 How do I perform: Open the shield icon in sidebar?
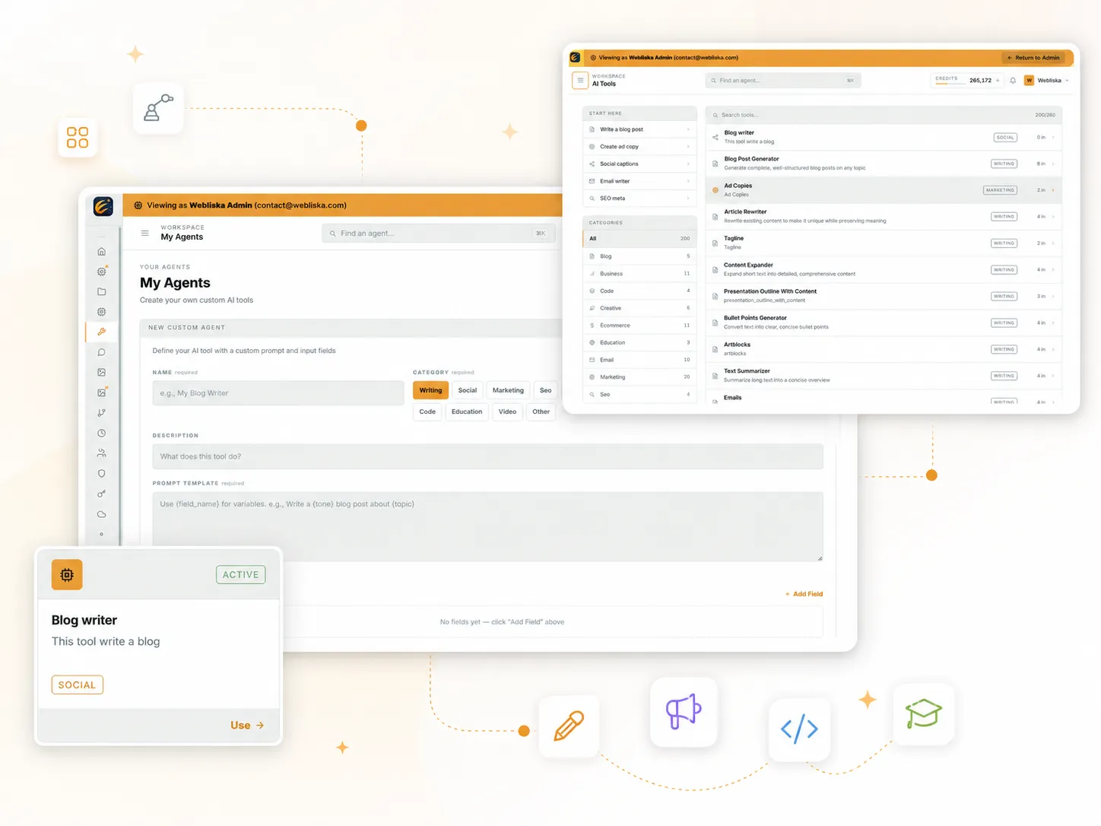point(101,473)
